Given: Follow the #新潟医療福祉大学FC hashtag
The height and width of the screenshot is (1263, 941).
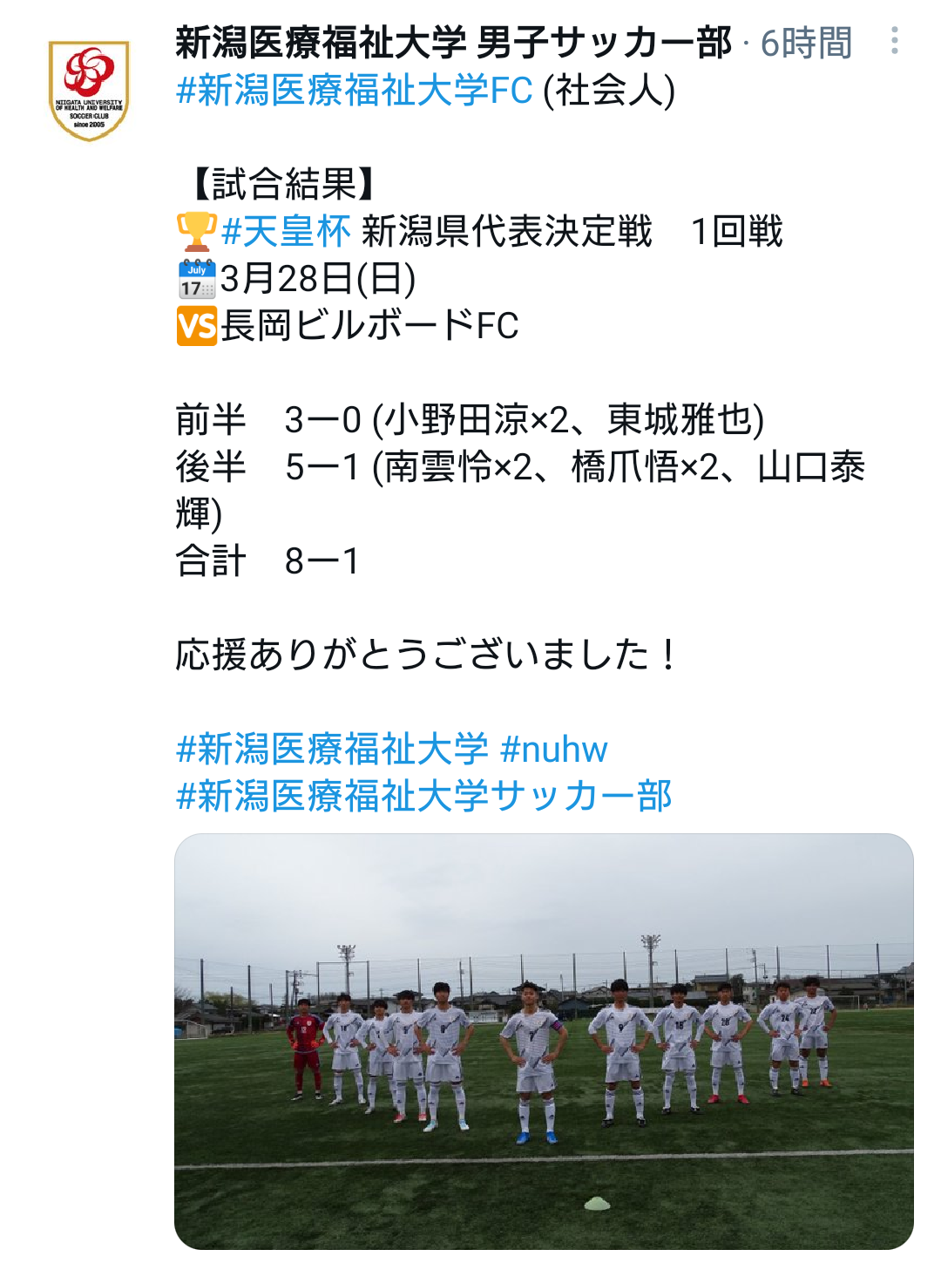Looking at the screenshot, I should (x=355, y=90).
